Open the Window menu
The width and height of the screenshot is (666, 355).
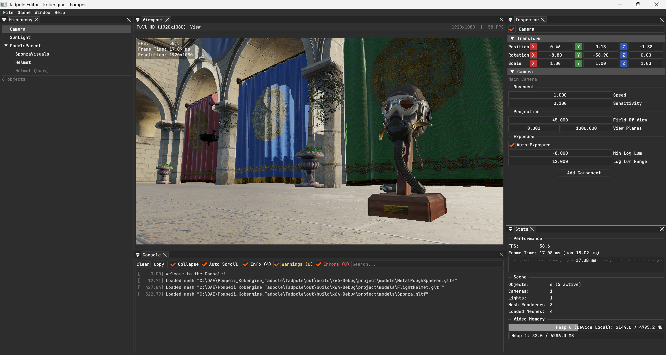pyautogui.click(x=43, y=12)
